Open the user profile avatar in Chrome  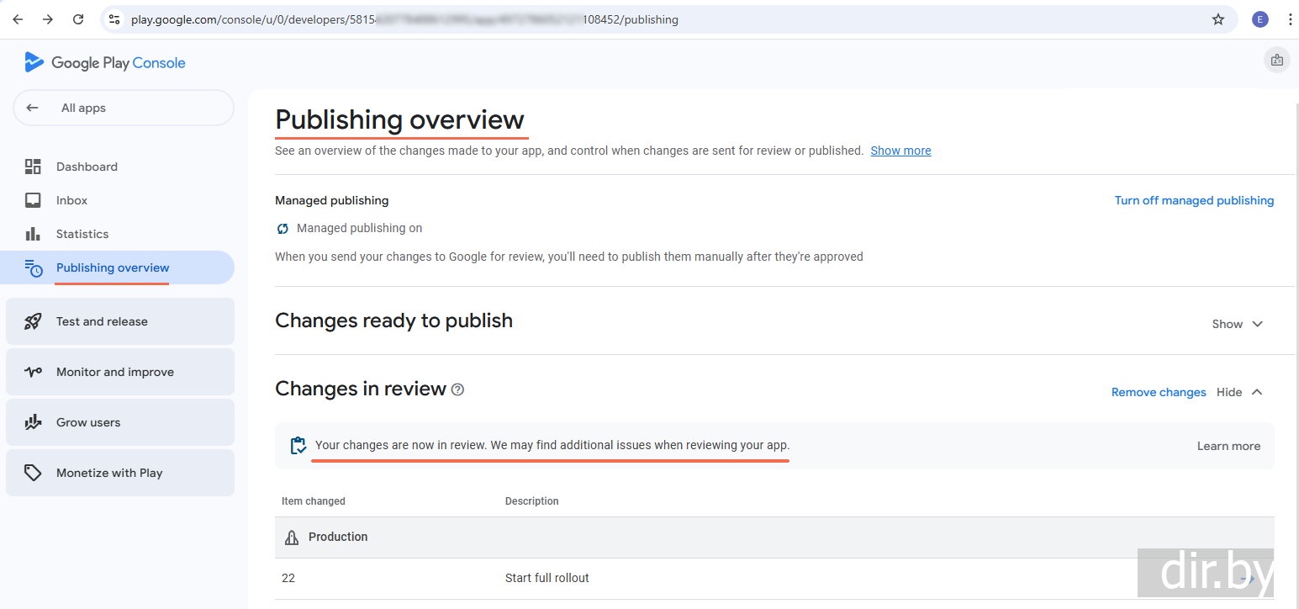click(1259, 19)
